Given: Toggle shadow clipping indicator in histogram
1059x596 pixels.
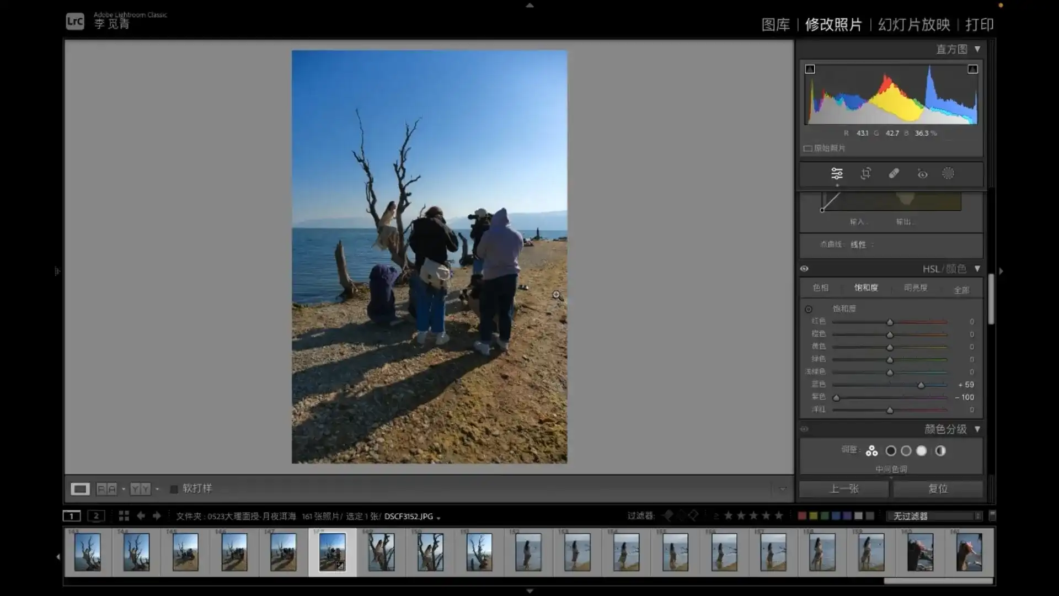Looking at the screenshot, I should [810, 70].
